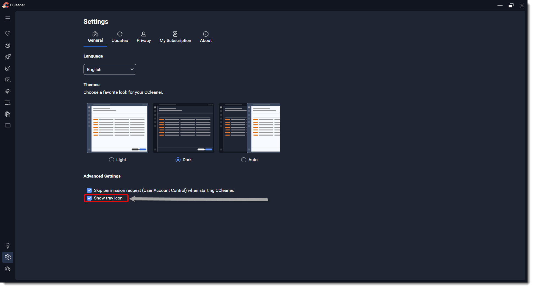Viewport: 533px width, 288px height.
Task: Select the Light theme radio button
Action: (x=112, y=160)
